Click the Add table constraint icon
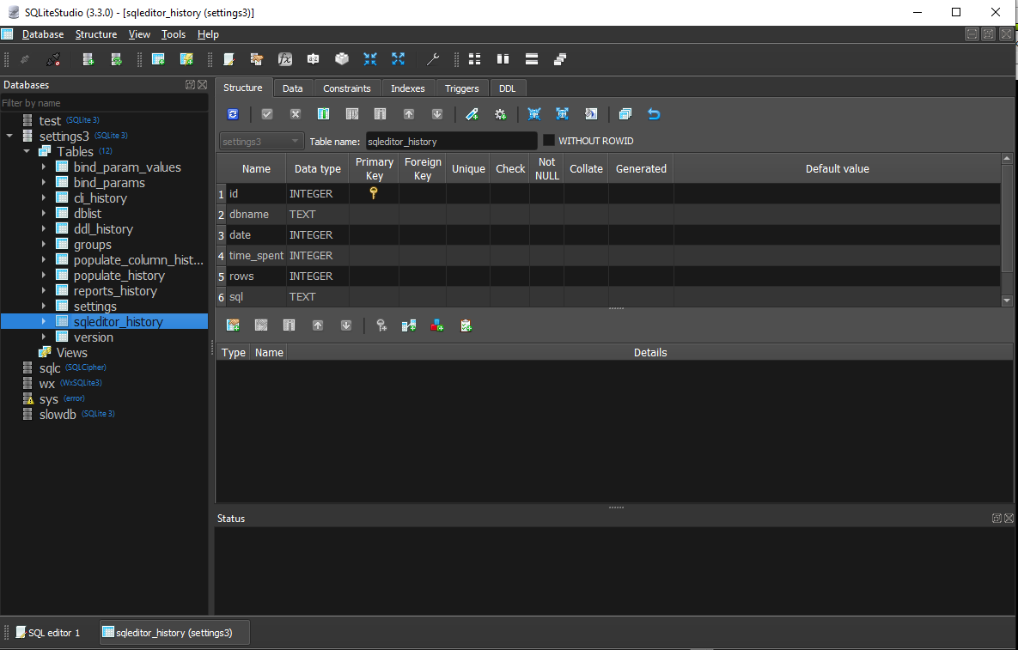The width and height of the screenshot is (1018, 650). pos(233,325)
